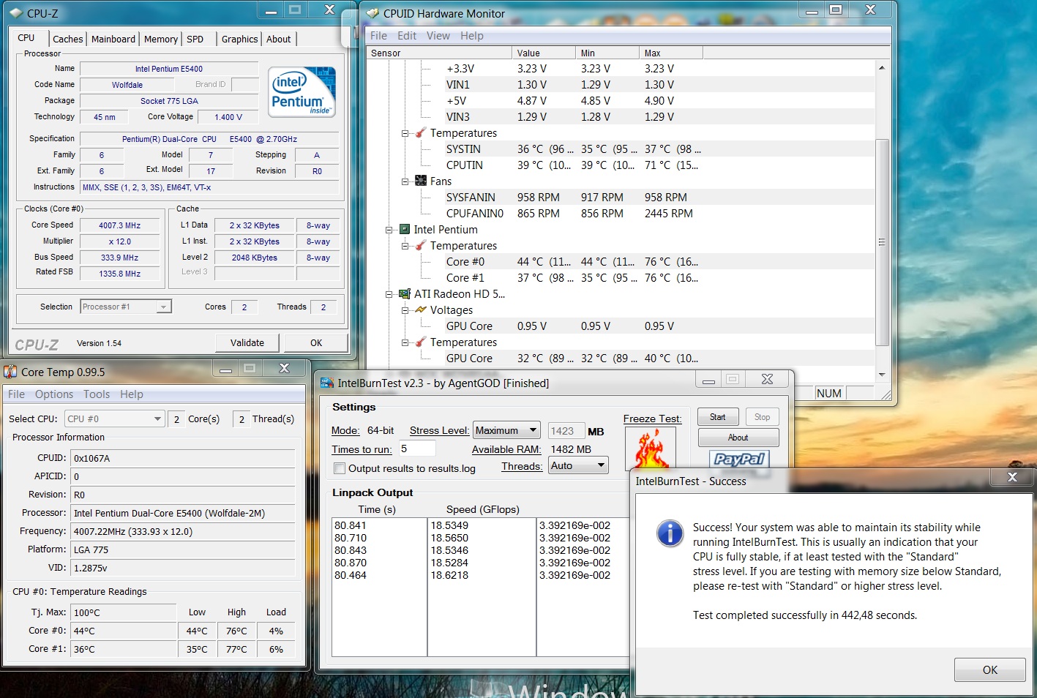
Task: Click thermometer icon above the GPU Core temperature row
Action: (421, 342)
